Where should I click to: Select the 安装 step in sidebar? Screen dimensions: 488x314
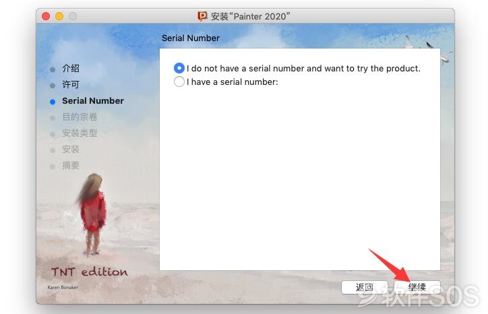click(71, 150)
